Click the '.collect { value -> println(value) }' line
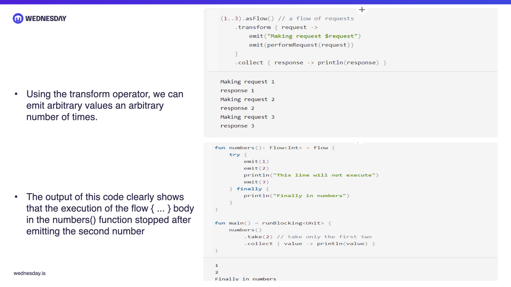 [x=310, y=244]
